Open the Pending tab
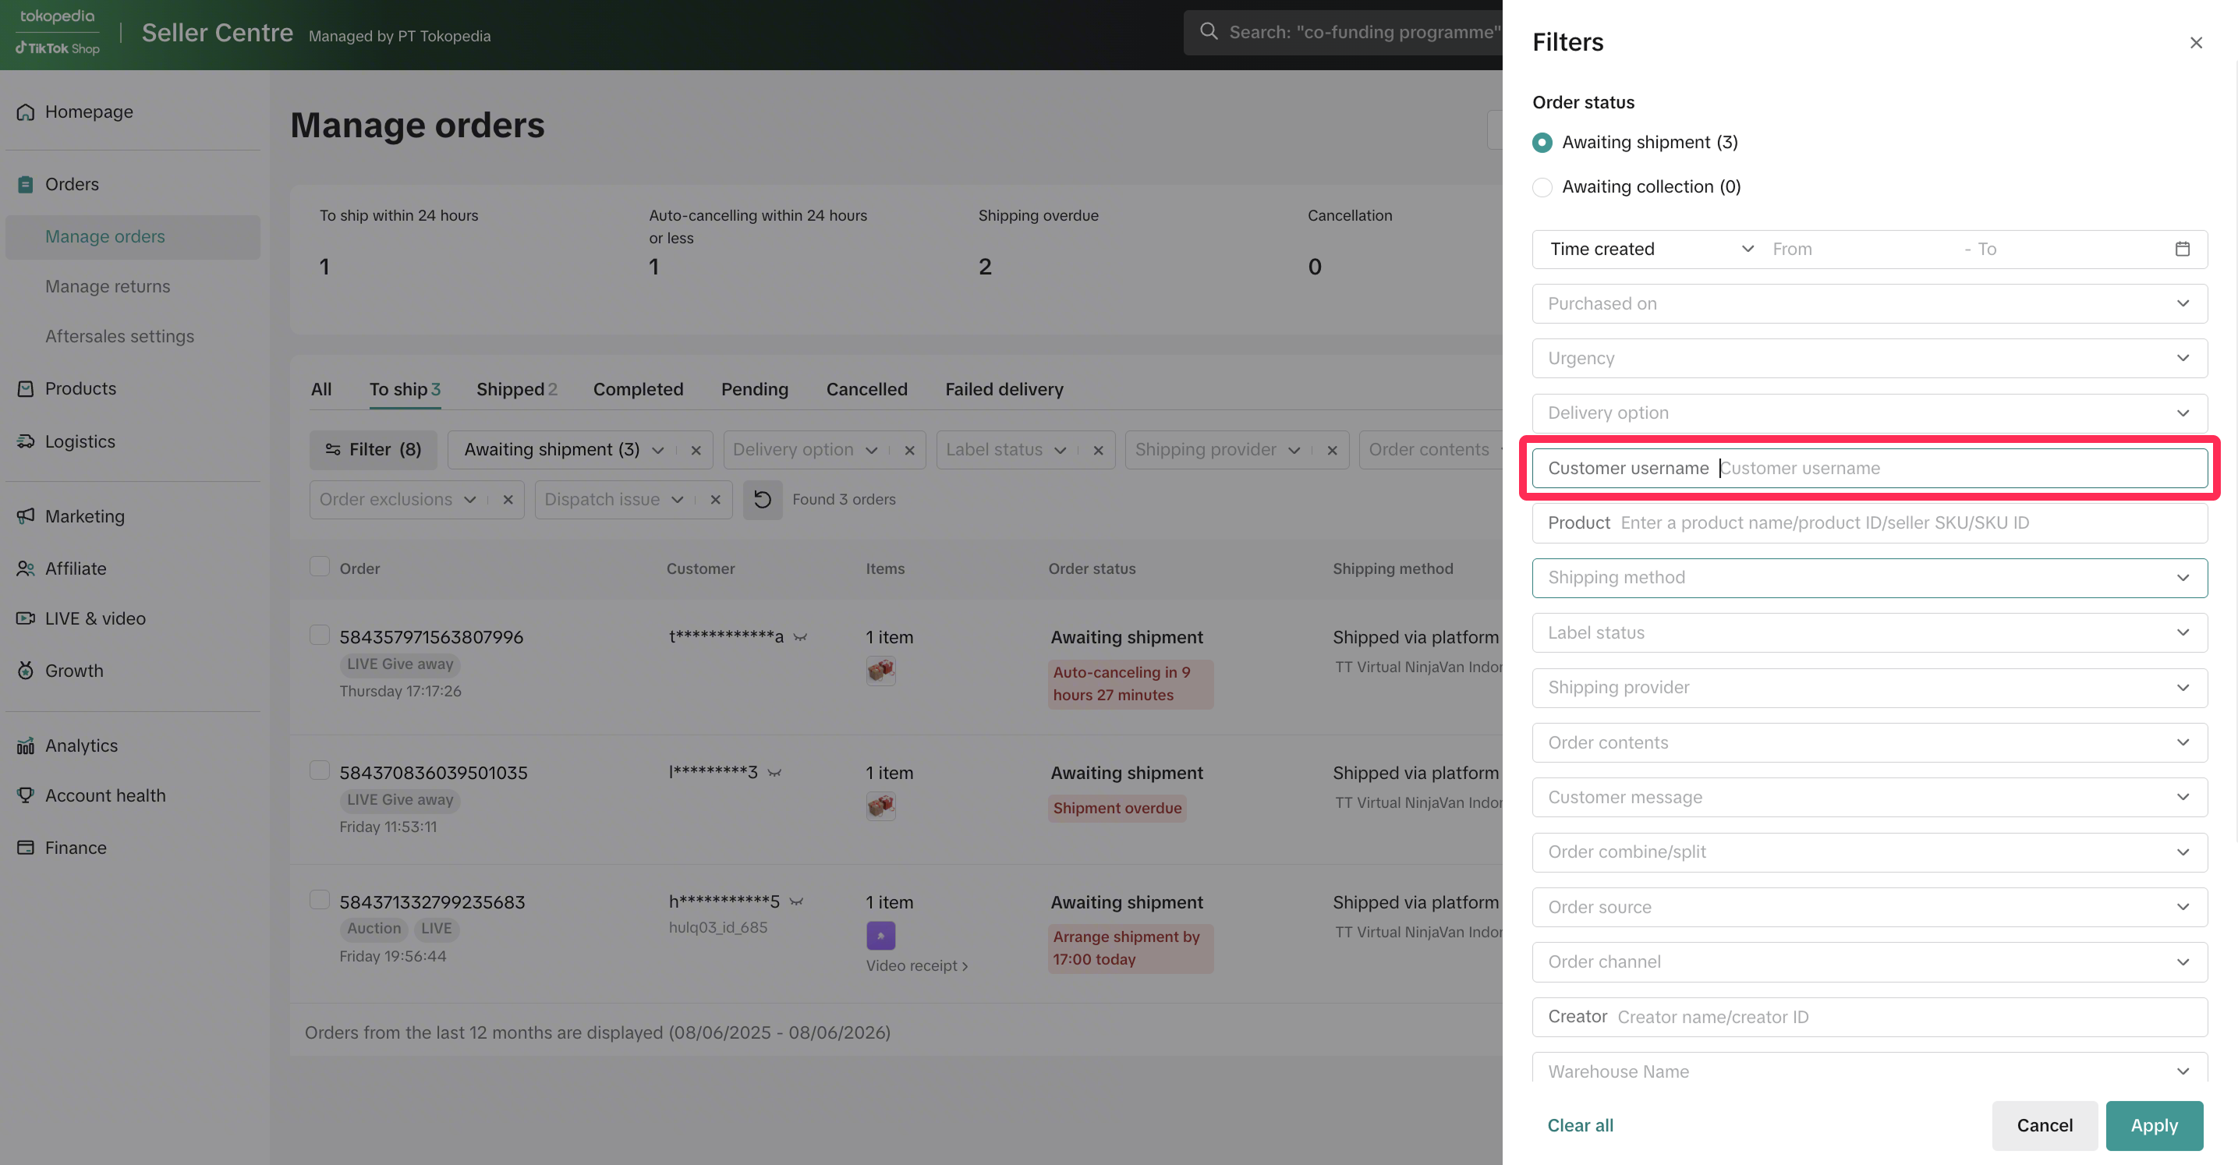 (x=754, y=389)
